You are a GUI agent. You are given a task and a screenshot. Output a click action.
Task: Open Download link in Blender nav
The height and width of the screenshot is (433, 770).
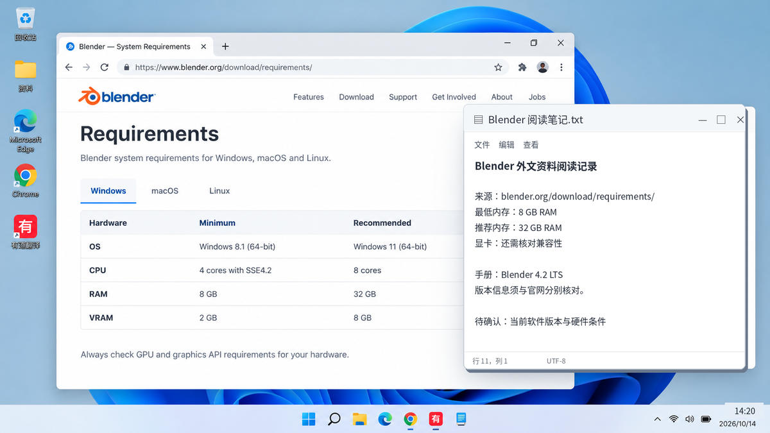[356, 97]
